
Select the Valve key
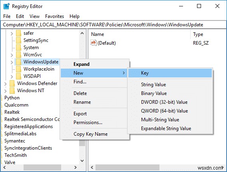[10, 162]
